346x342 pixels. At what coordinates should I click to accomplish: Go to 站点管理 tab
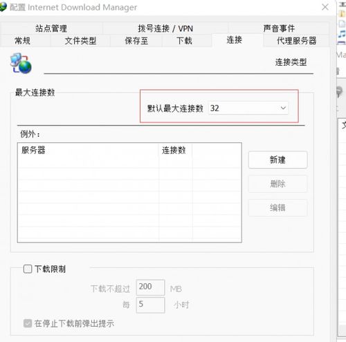51,28
